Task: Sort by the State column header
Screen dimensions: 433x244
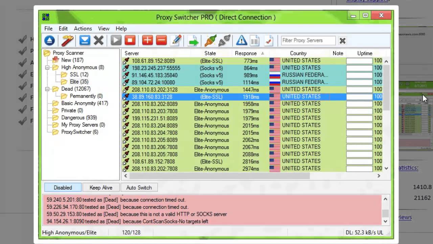Action: tap(210, 53)
